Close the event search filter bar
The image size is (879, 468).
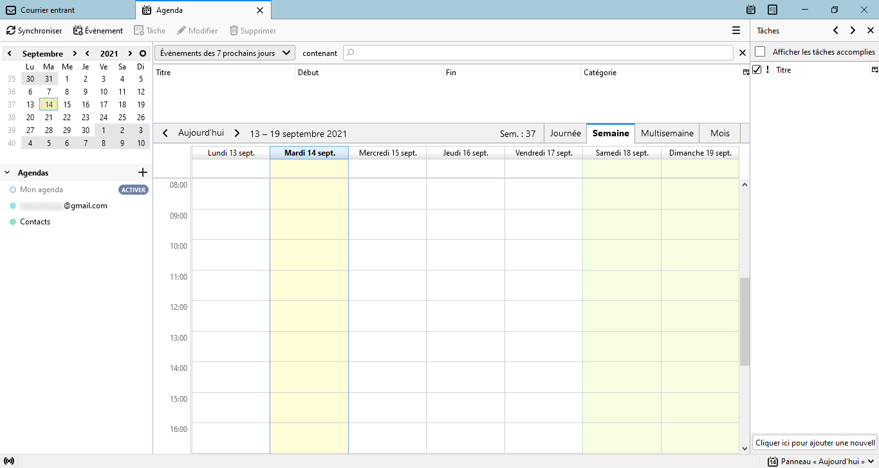[742, 53]
